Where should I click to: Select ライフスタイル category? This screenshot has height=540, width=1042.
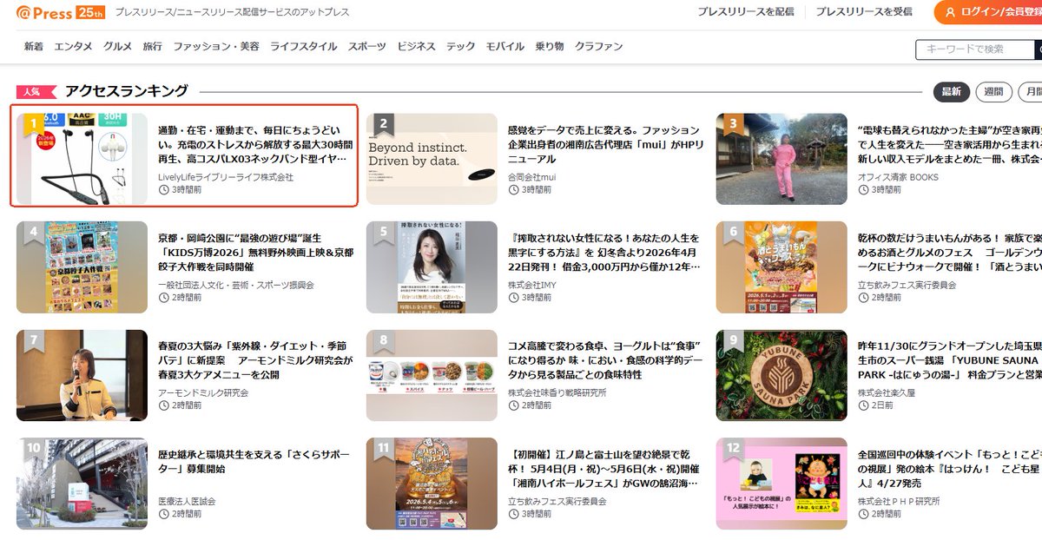click(x=304, y=46)
